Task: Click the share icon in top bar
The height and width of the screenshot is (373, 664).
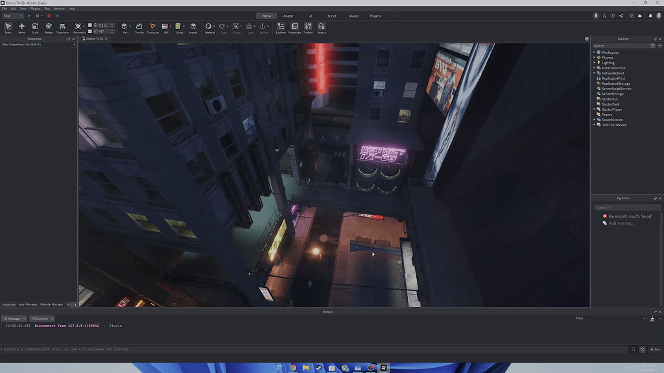Action: (x=621, y=16)
